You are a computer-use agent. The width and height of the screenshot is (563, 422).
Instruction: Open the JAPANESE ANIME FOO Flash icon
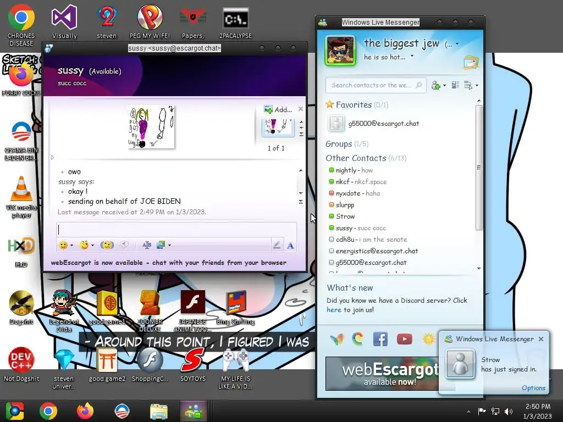[x=192, y=311]
